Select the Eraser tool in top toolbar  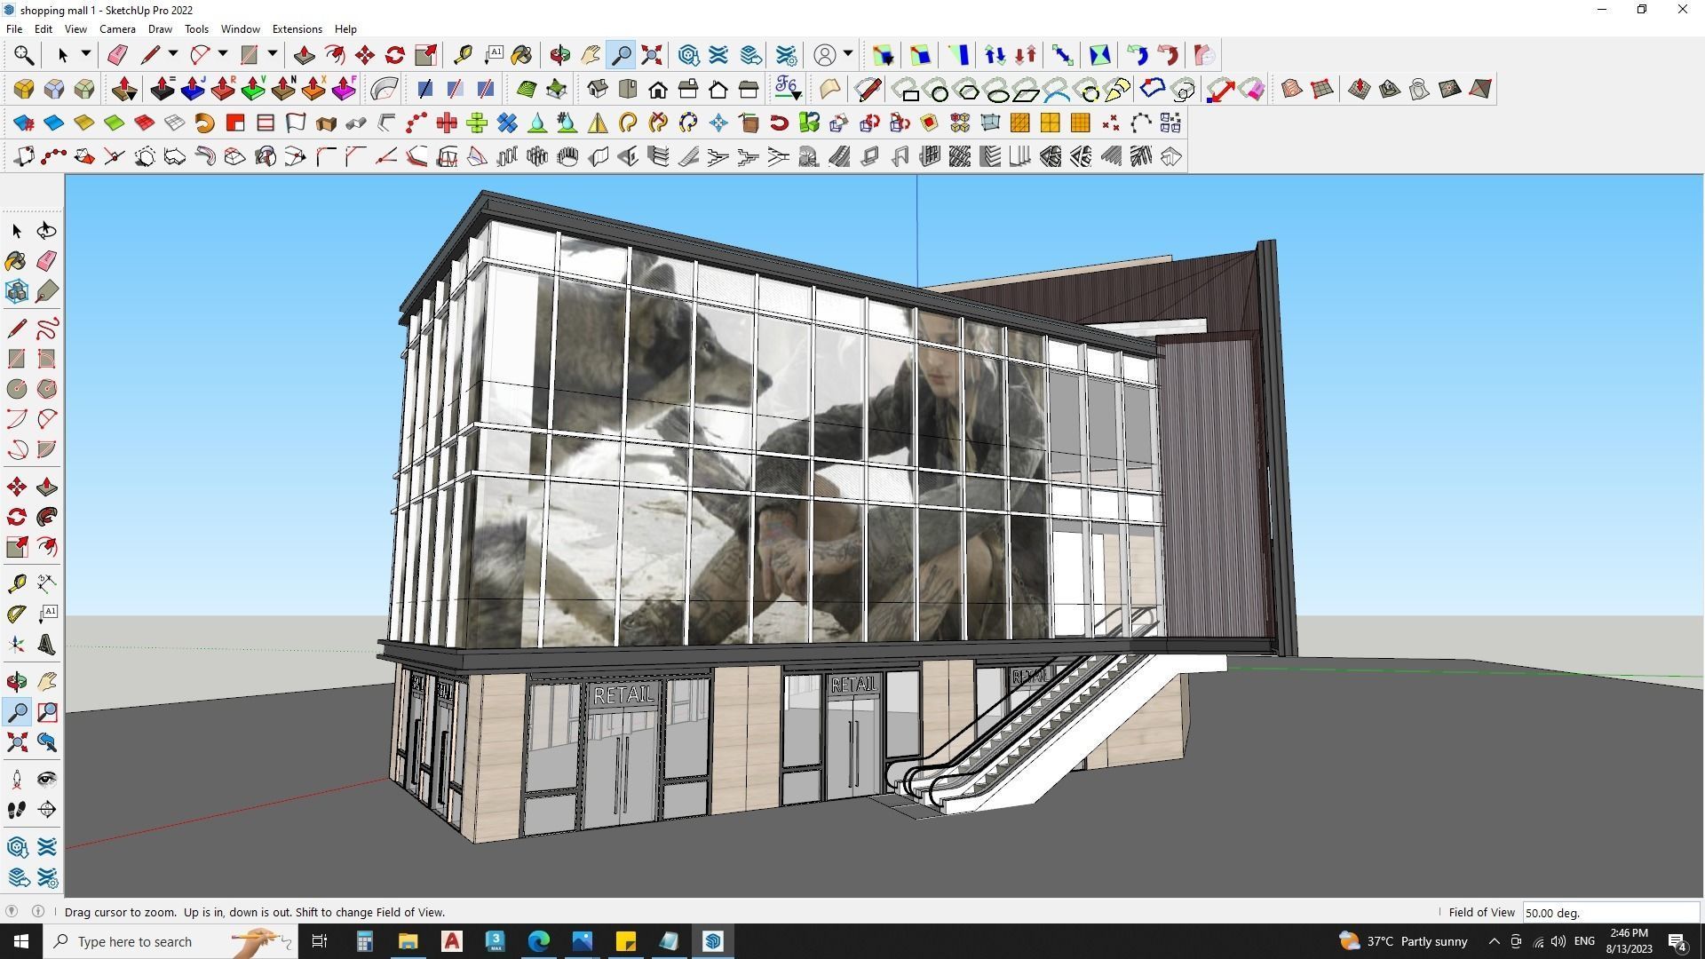(x=117, y=55)
